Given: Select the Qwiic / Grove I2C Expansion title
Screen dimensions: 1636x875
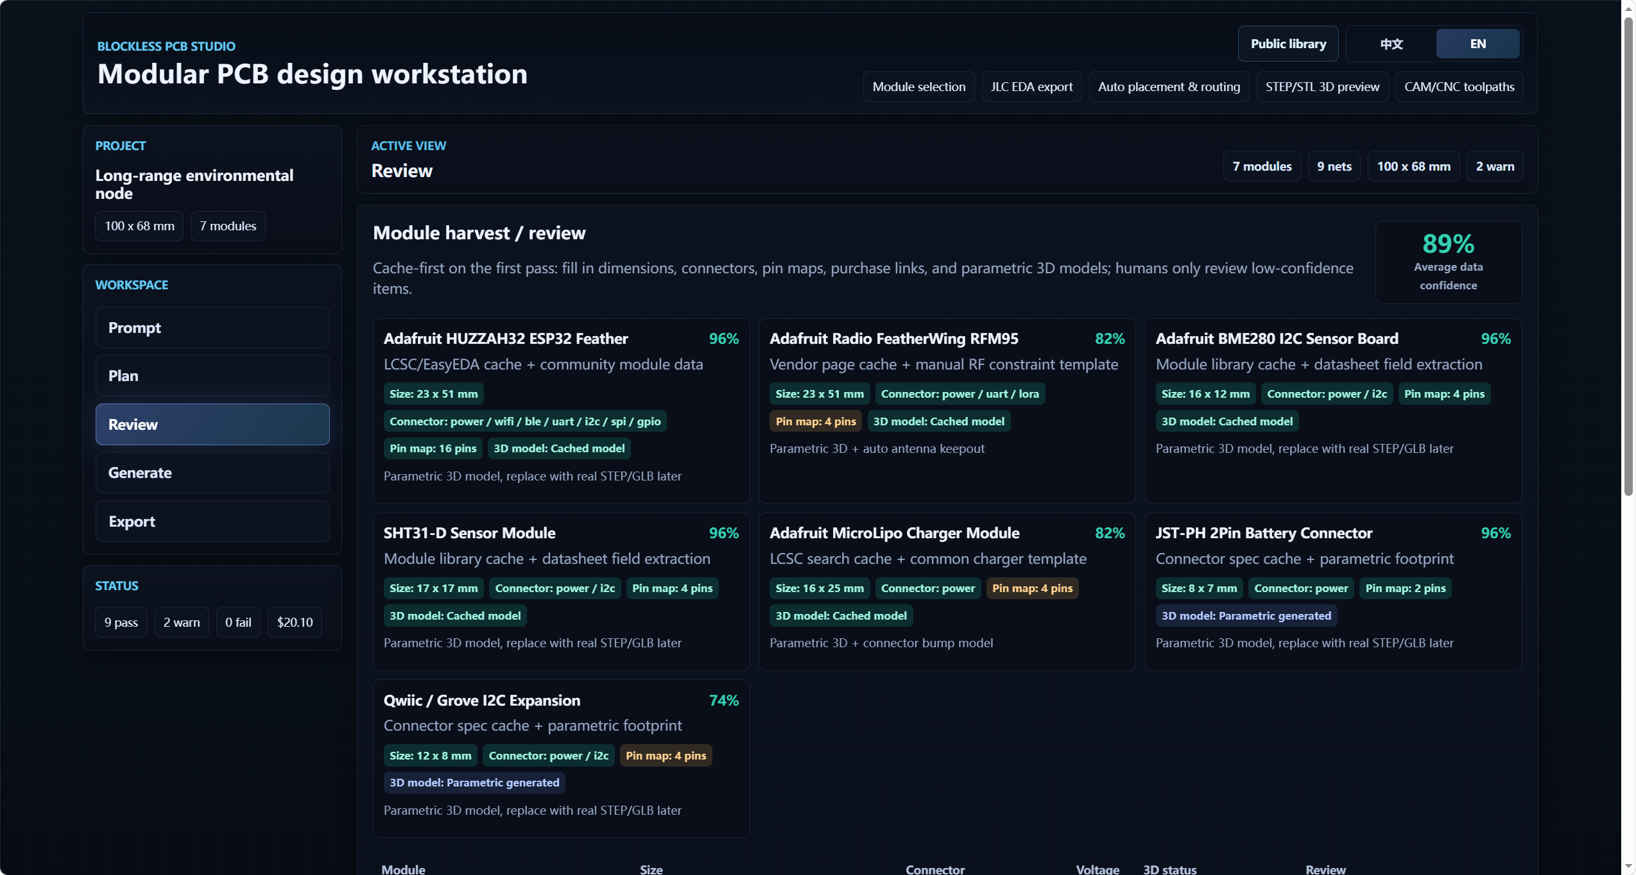Looking at the screenshot, I should pyautogui.click(x=481, y=701).
